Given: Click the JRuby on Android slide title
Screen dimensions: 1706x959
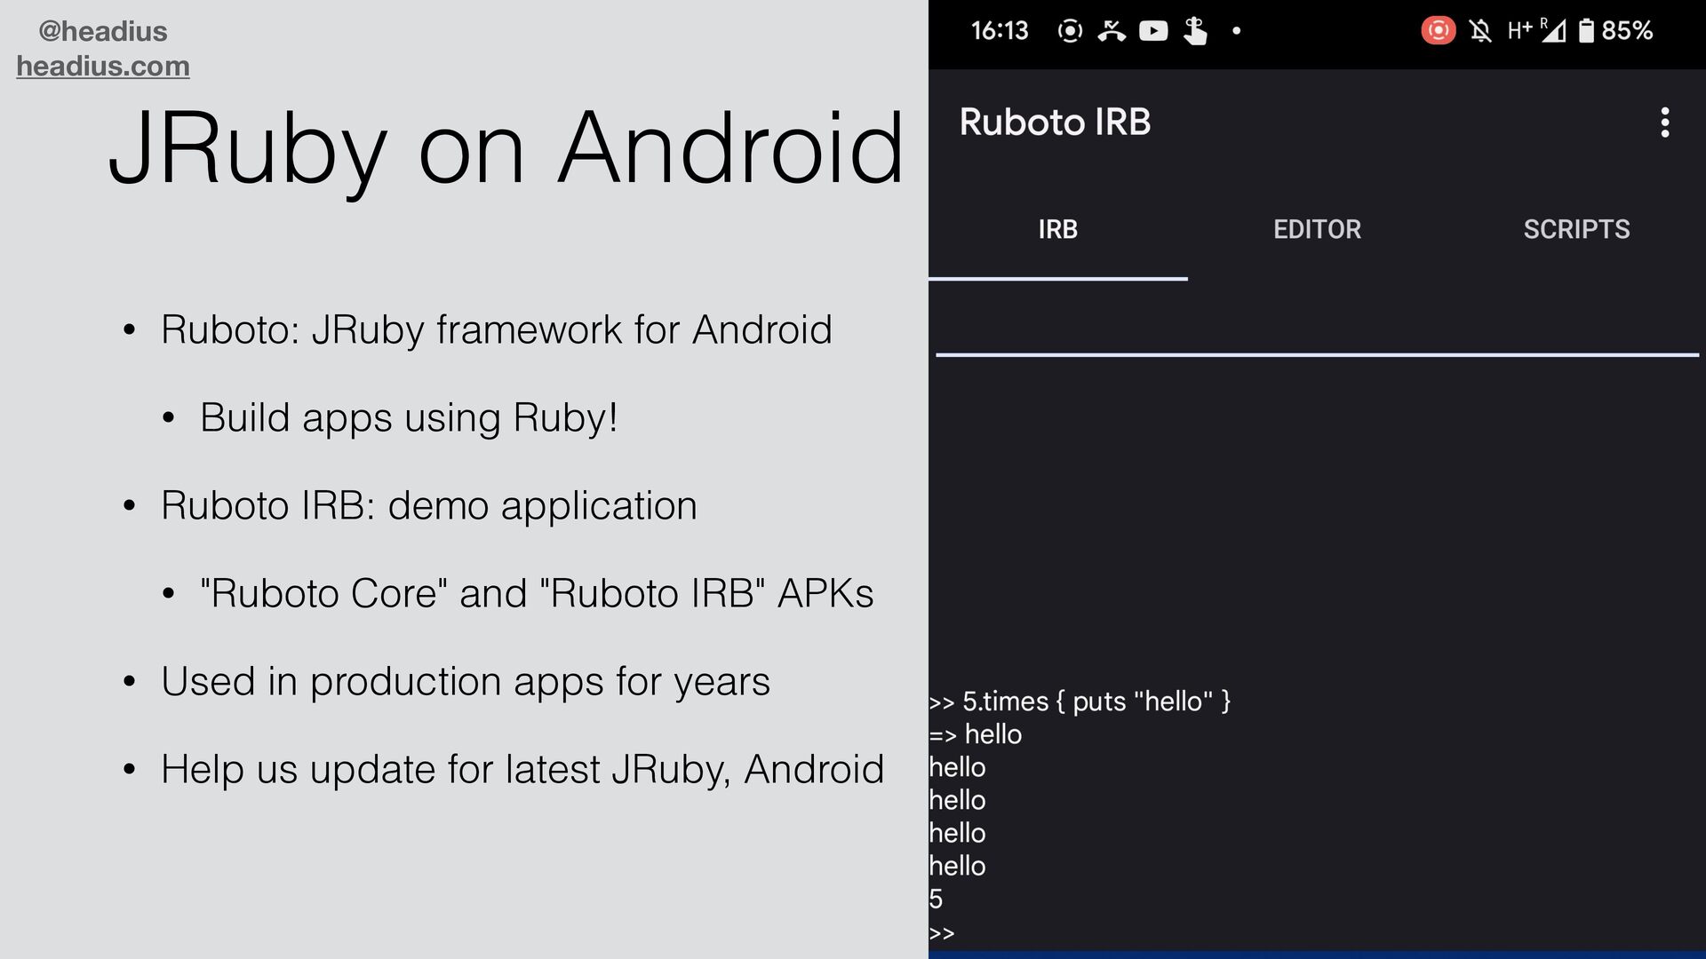Looking at the screenshot, I should (506, 148).
